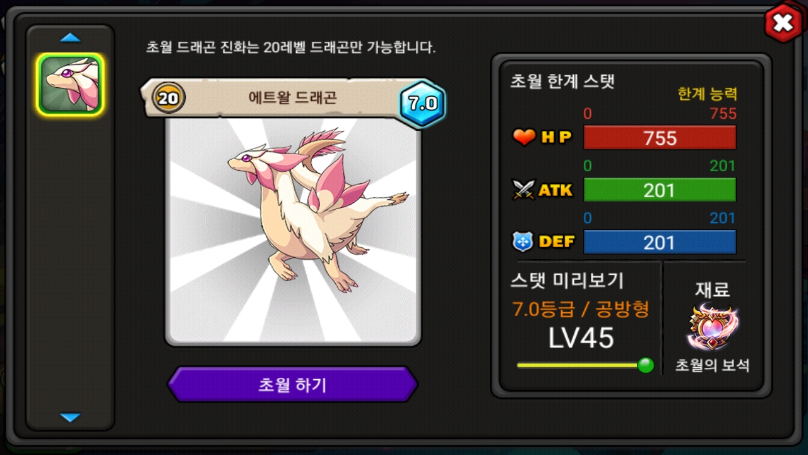Click the 7.0 grade hexagon badge
Image resolution: width=808 pixels, height=455 pixels.
[422, 104]
